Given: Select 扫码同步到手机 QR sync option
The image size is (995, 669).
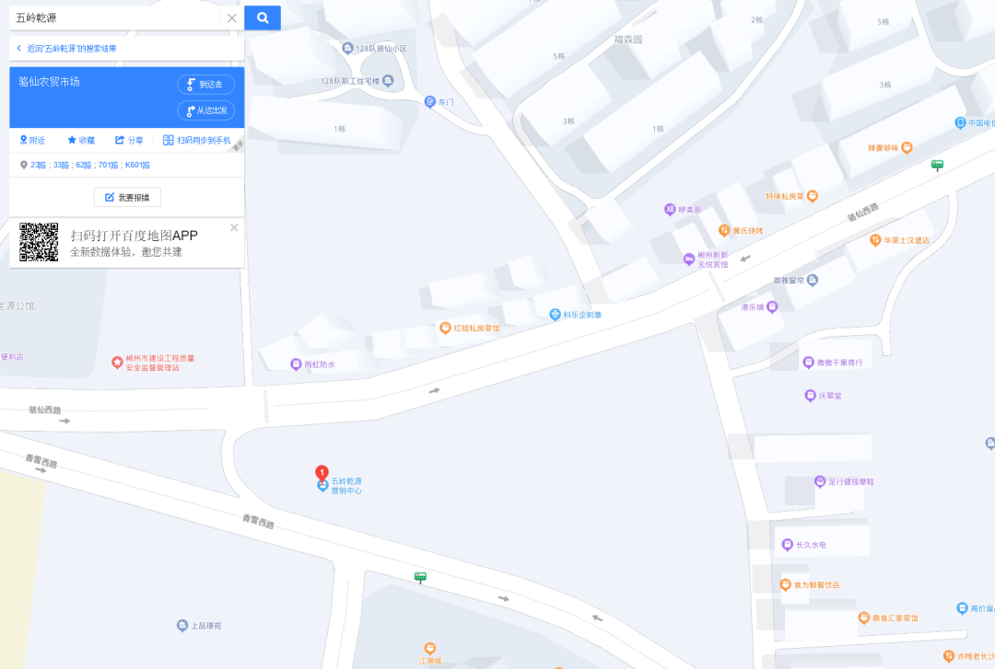Looking at the screenshot, I should pyautogui.click(x=197, y=140).
